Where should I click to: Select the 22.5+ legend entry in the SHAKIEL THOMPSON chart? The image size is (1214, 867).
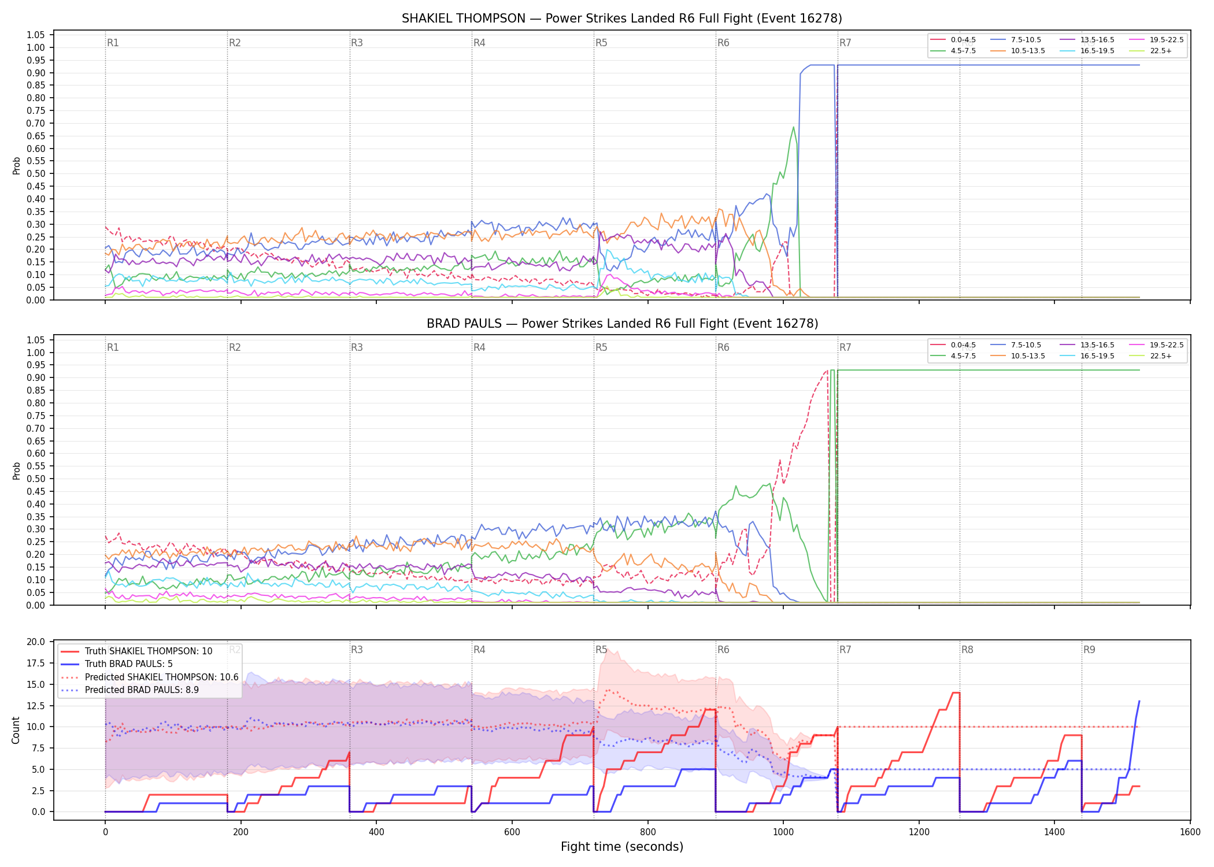(x=1150, y=51)
